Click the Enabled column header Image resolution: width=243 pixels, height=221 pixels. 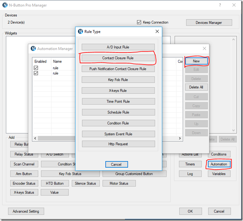(41, 61)
